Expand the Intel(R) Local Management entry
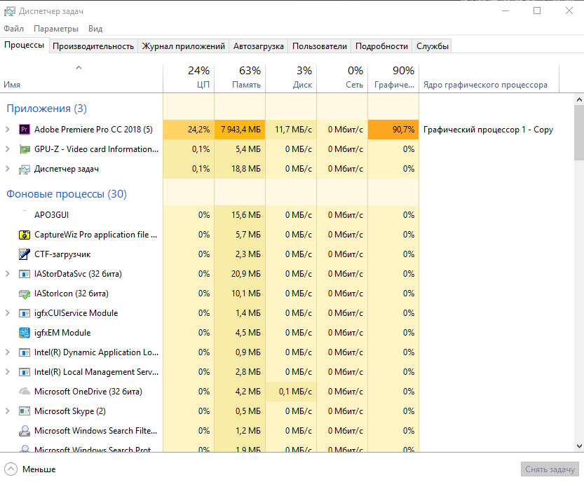The height and width of the screenshot is (482, 584). pyautogui.click(x=8, y=372)
